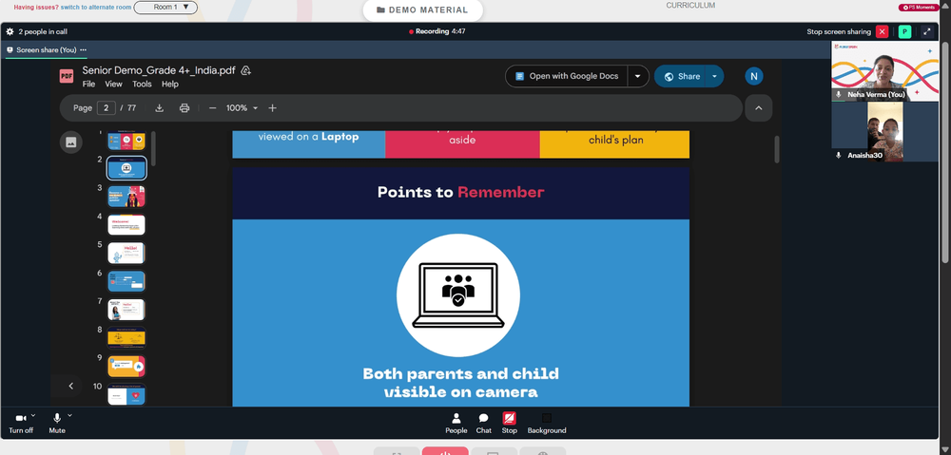Select page 6 thumbnail
The width and height of the screenshot is (951, 455).
126,281
